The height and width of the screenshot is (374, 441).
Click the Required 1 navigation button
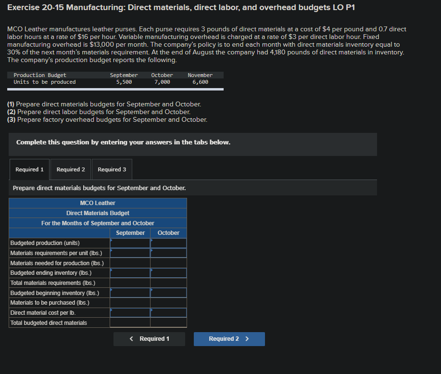149,339
